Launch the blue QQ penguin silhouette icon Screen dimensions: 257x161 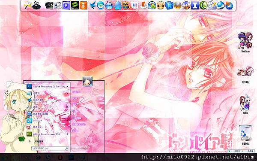point(118,6)
